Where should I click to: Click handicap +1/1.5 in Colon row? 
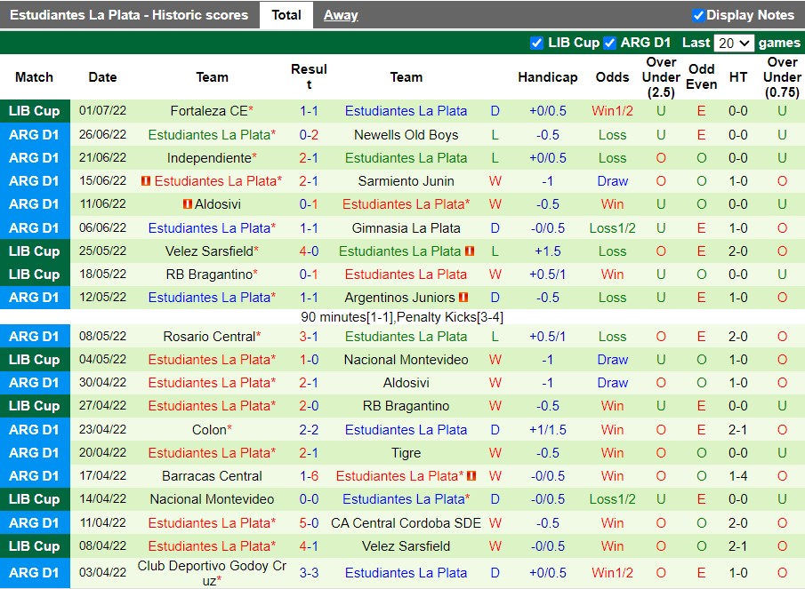(x=548, y=430)
